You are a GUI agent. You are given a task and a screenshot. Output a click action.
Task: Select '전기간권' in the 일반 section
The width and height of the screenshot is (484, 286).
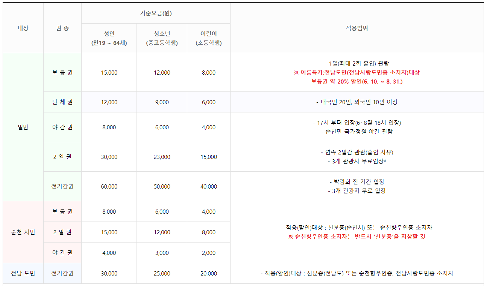[x=62, y=186]
